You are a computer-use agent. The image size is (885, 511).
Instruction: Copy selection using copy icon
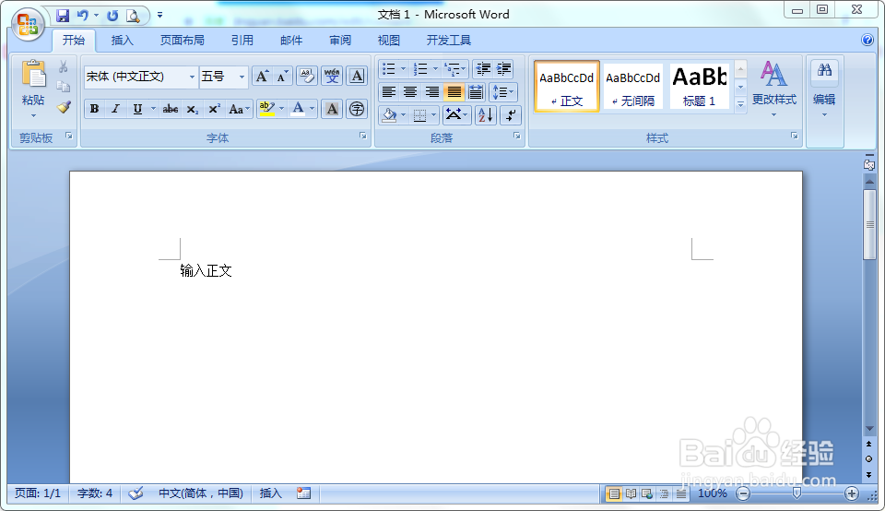64,87
